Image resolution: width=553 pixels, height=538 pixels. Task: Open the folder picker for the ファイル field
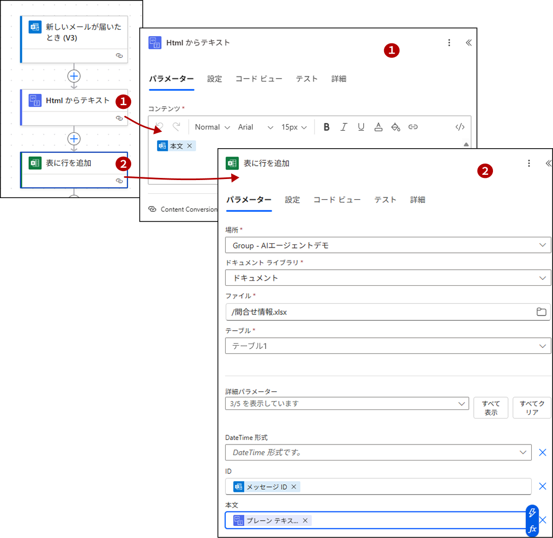coord(541,312)
